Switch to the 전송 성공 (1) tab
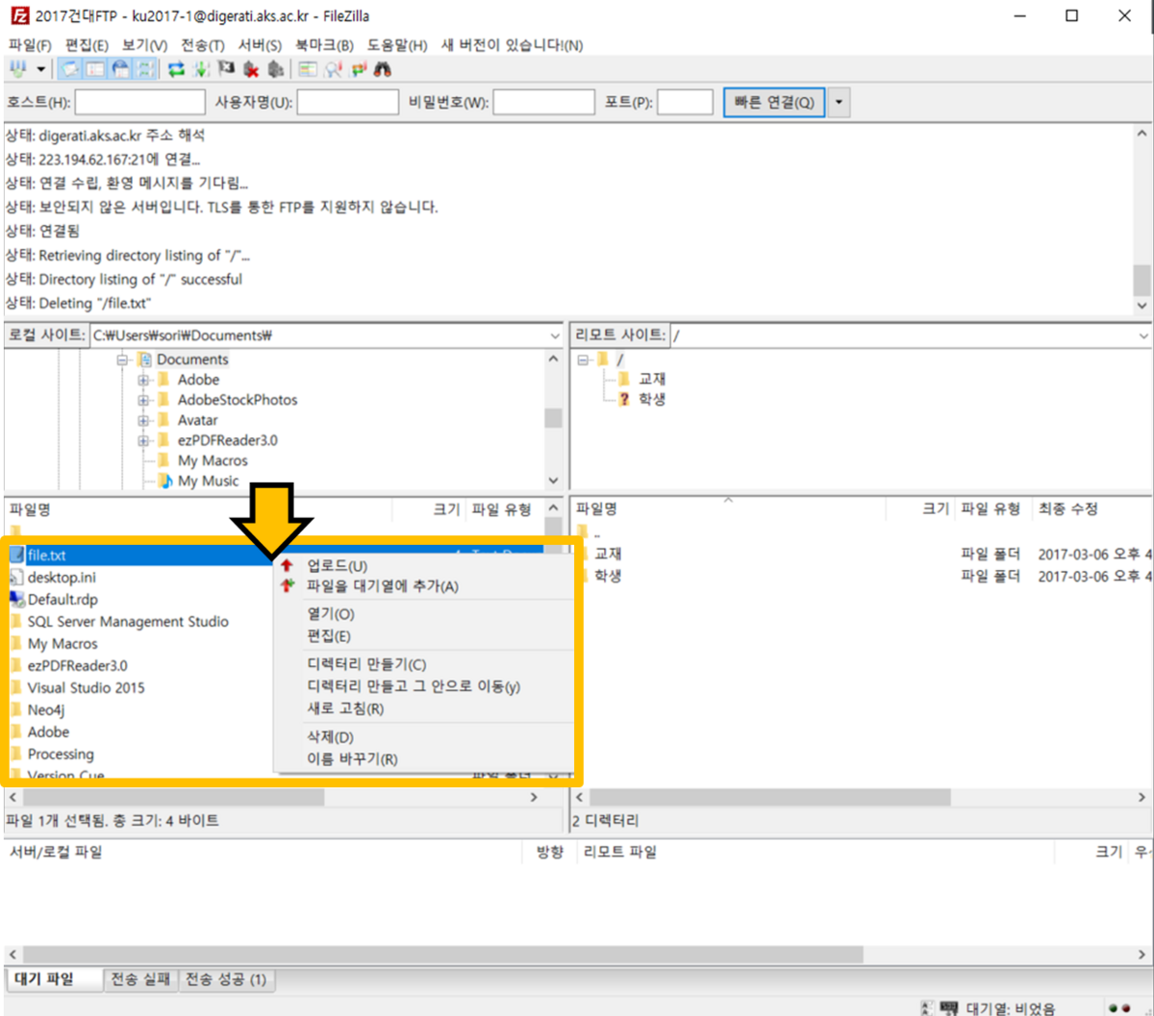 [226, 979]
